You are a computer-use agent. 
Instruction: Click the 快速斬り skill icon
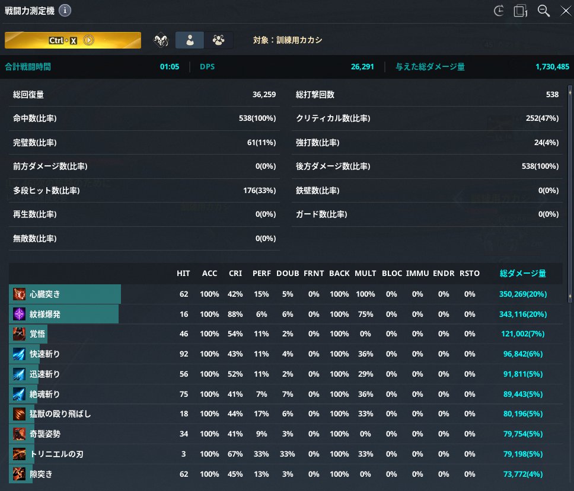click(19, 354)
